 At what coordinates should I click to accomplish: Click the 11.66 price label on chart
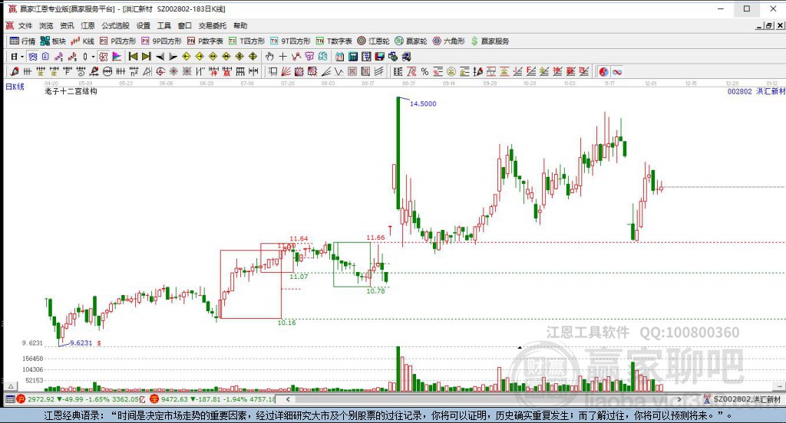pyautogui.click(x=375, y=238)
